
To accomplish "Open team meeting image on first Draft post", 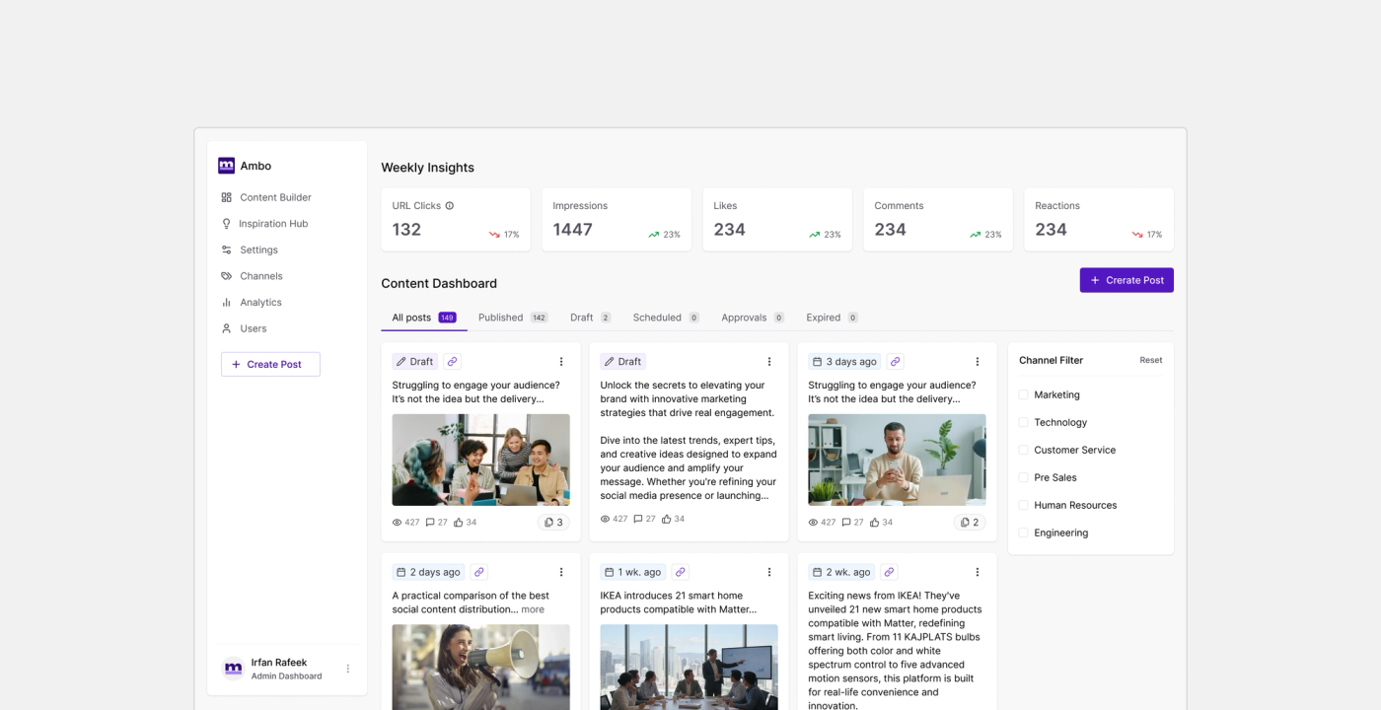I will click(x=480, y=460).
